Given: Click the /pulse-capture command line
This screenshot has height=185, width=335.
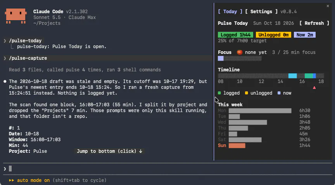Looking at the screenshot, I should pyautogui.click(x=28, y=58).
